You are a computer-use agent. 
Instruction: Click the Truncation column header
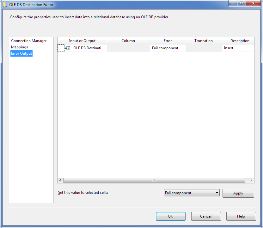[204, 41]
